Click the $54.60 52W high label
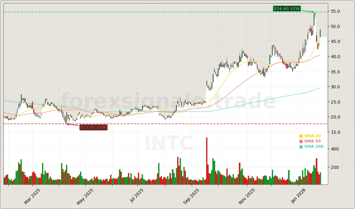The image size is (355, 209). pos(286,9)
